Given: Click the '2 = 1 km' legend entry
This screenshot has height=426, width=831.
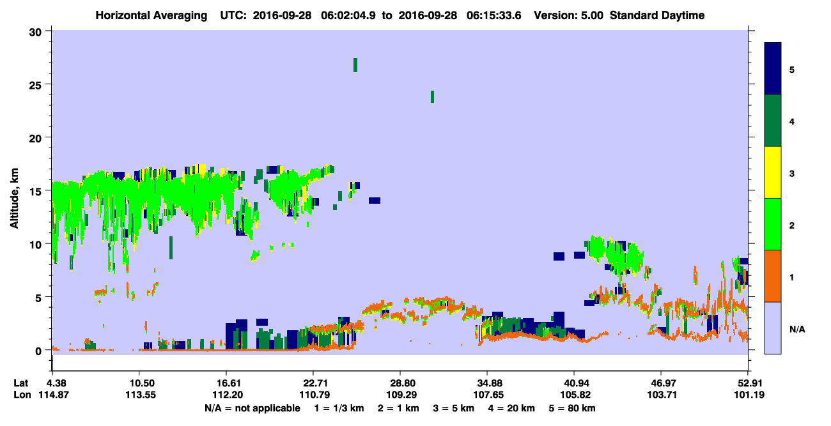Looking at the screenshot, I should (400, 408).
